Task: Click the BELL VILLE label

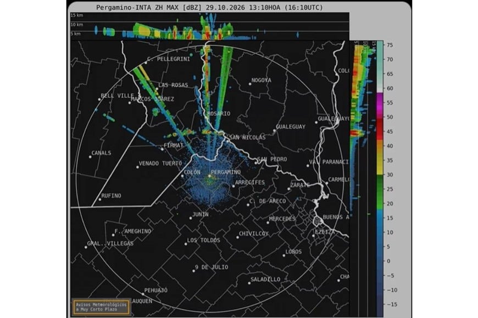Action: 118,96
